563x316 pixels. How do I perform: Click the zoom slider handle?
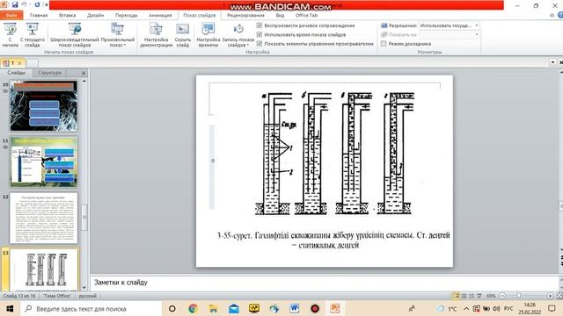(518, 296)
